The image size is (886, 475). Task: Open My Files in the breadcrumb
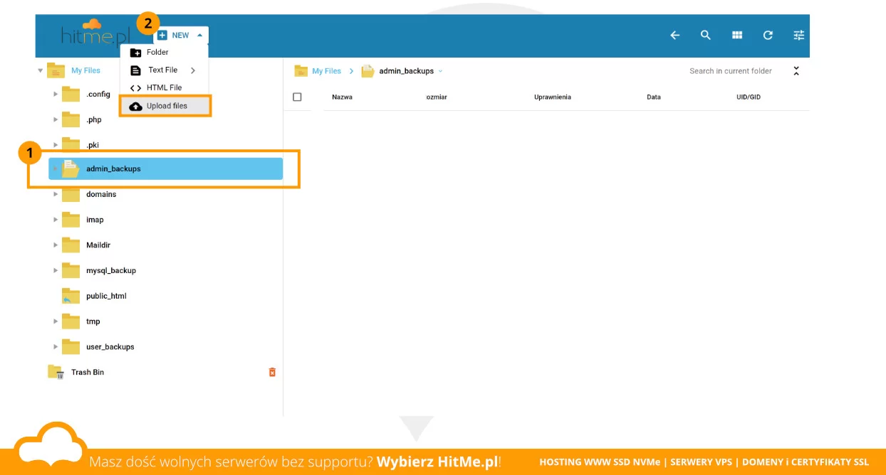326,71
